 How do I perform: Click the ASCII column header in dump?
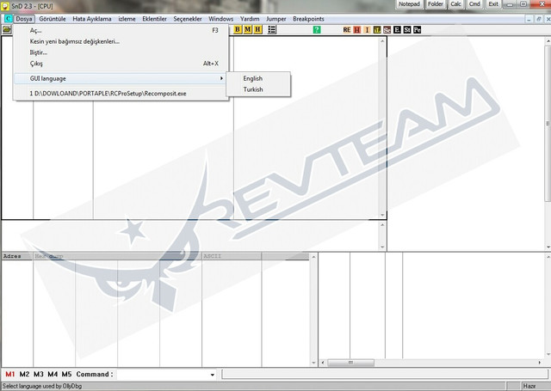click(x=232, y=256)
